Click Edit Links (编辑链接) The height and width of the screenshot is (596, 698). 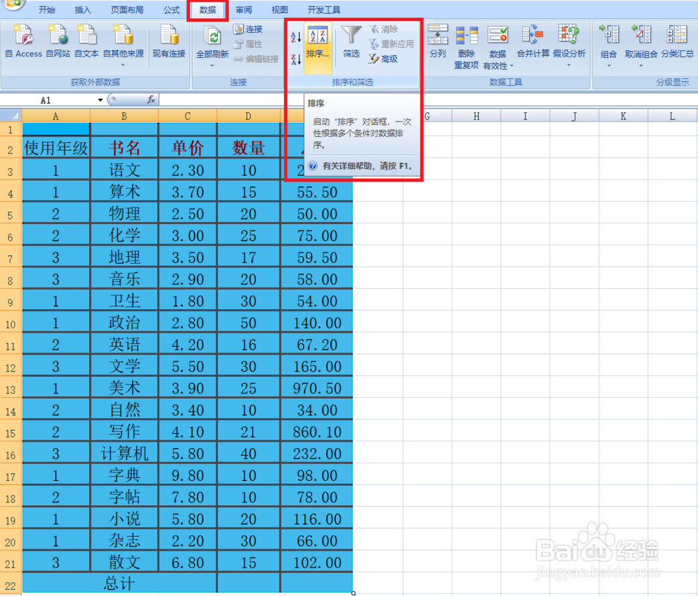coord(256,59)
